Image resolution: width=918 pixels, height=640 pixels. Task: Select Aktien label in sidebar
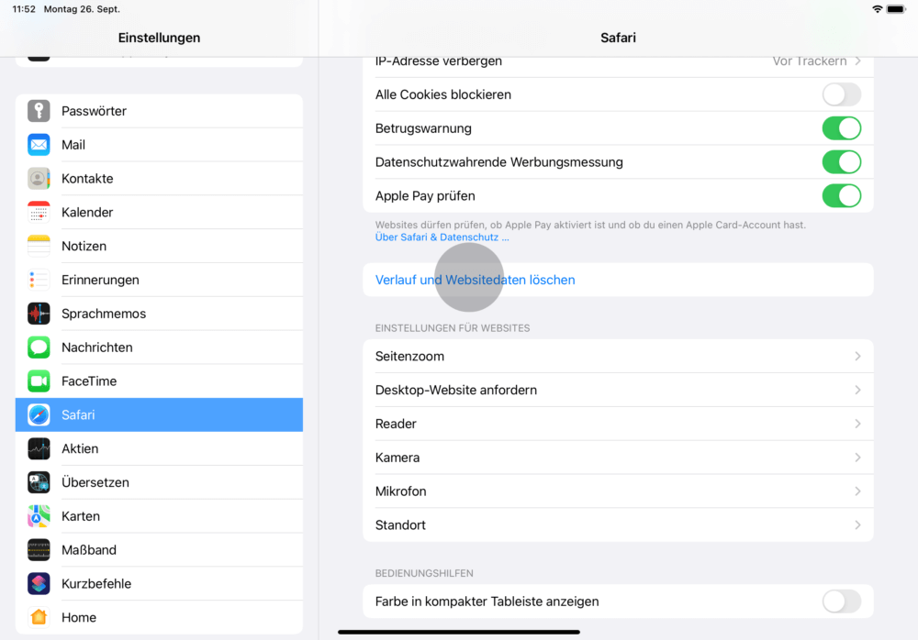(x=80, y=448)
